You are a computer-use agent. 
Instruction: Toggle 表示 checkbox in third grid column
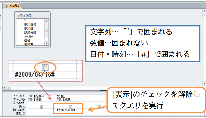(x=99, y=107)
